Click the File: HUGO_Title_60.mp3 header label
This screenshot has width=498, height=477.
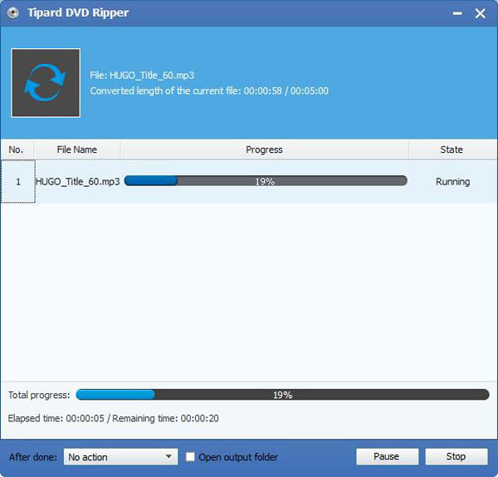coord(142,76)
